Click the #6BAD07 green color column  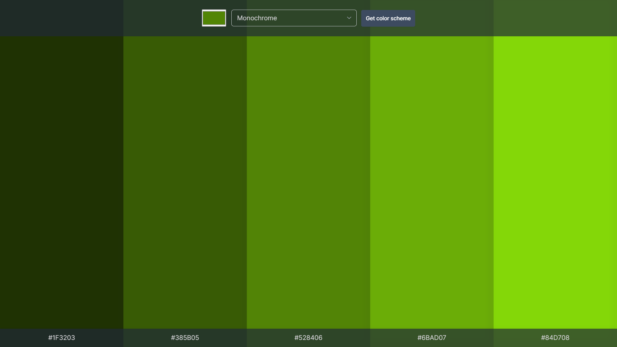(x=432, y=182)
